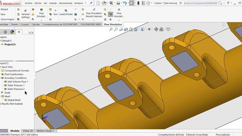Click the Hide/Show Items eye icon
The height and width of the screenshot is (136, 242).
149,29
